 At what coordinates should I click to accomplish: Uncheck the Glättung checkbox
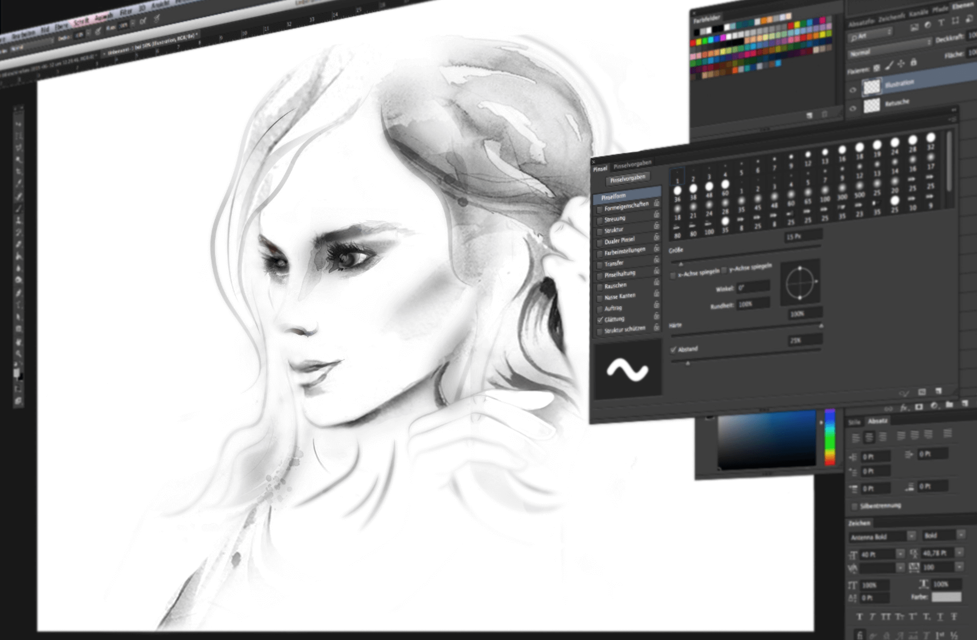pyautogui.click(x=600, y=320)
